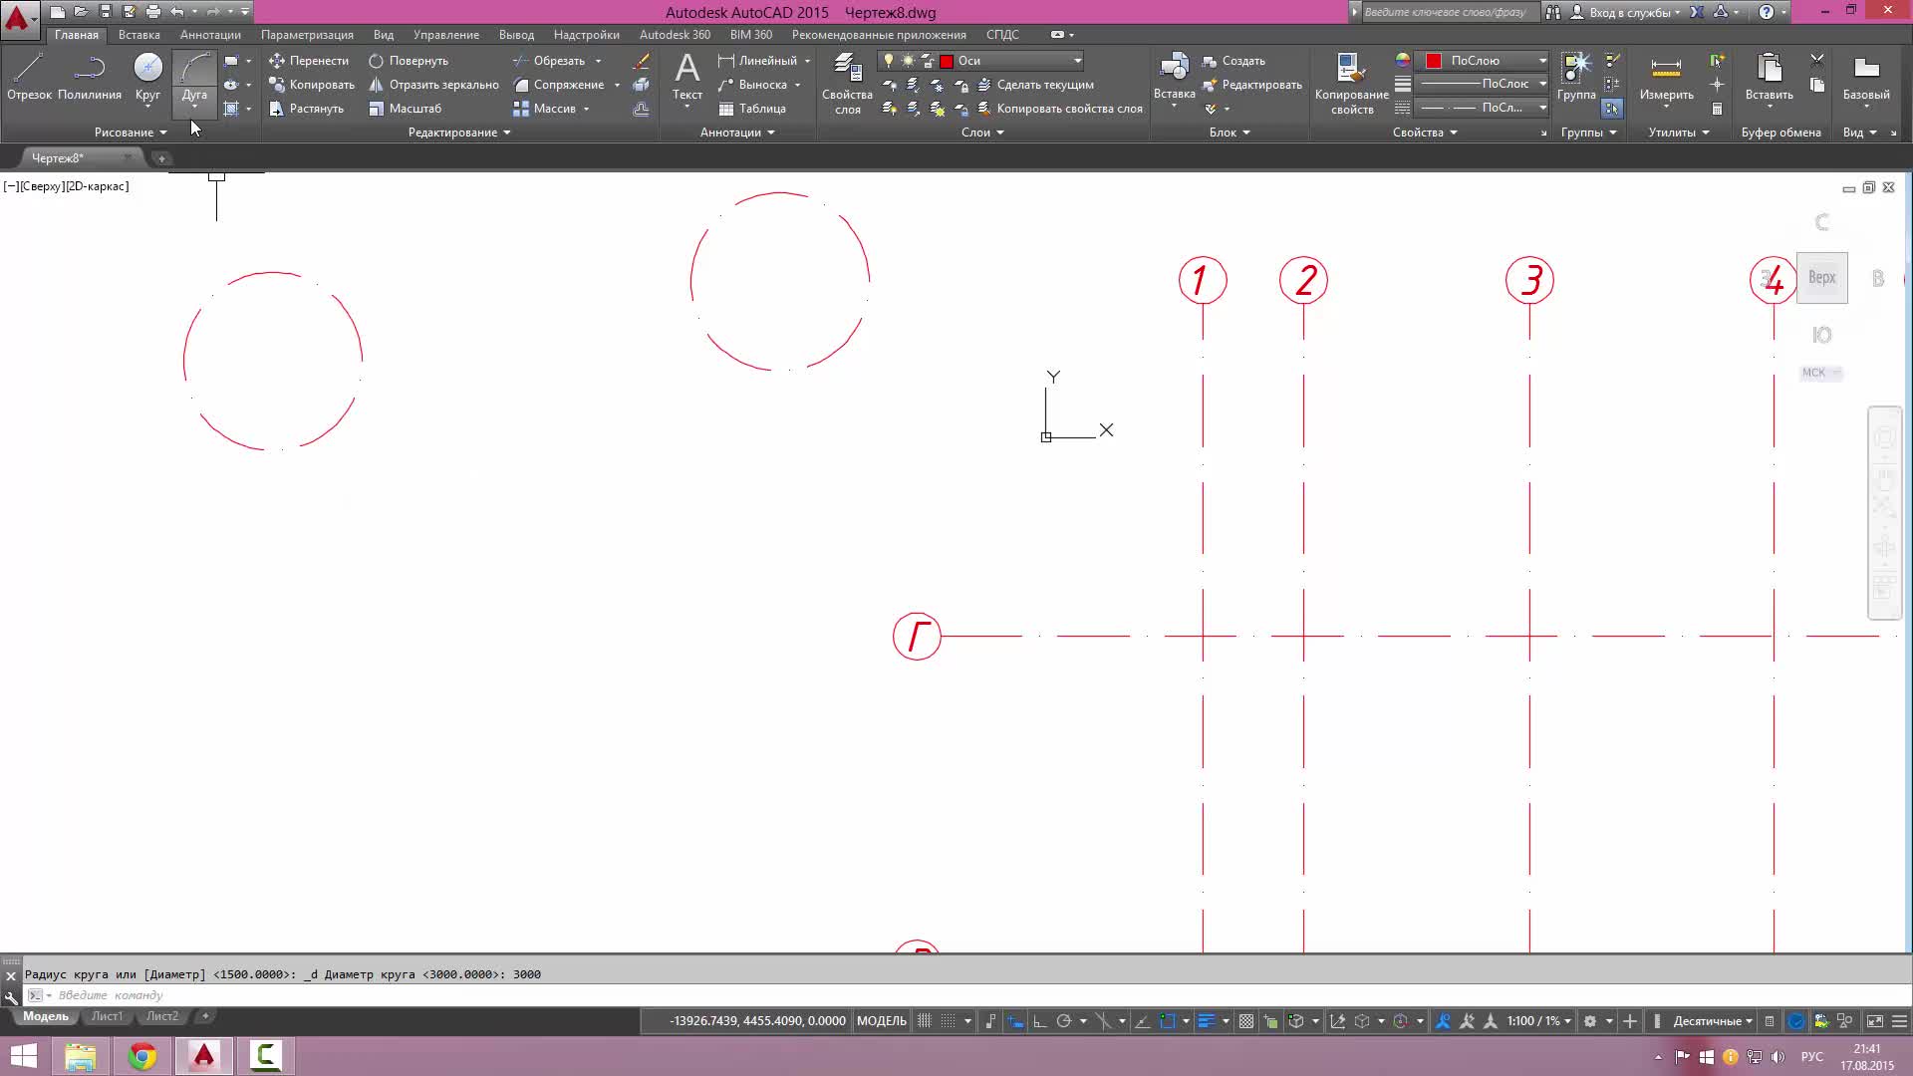1913x1076 pixels.
Task: Click the Копировать copy tool
Action: pyautogui.click(x=311, y=85)
